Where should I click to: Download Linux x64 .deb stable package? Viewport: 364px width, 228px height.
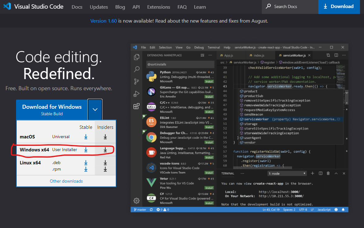86,163
